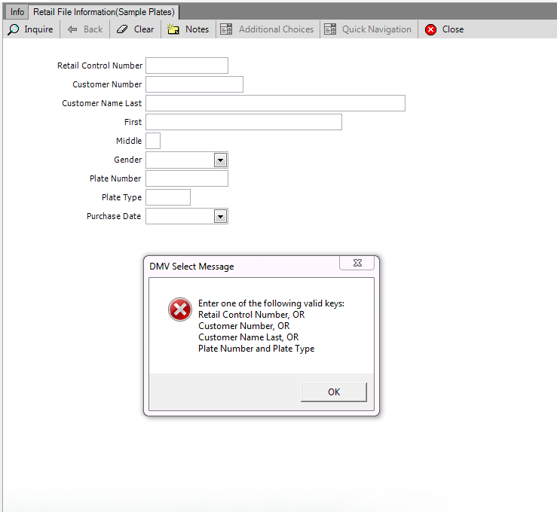Focus the Customer Number input box
557x512 pixels.
(x=194, y=84)
